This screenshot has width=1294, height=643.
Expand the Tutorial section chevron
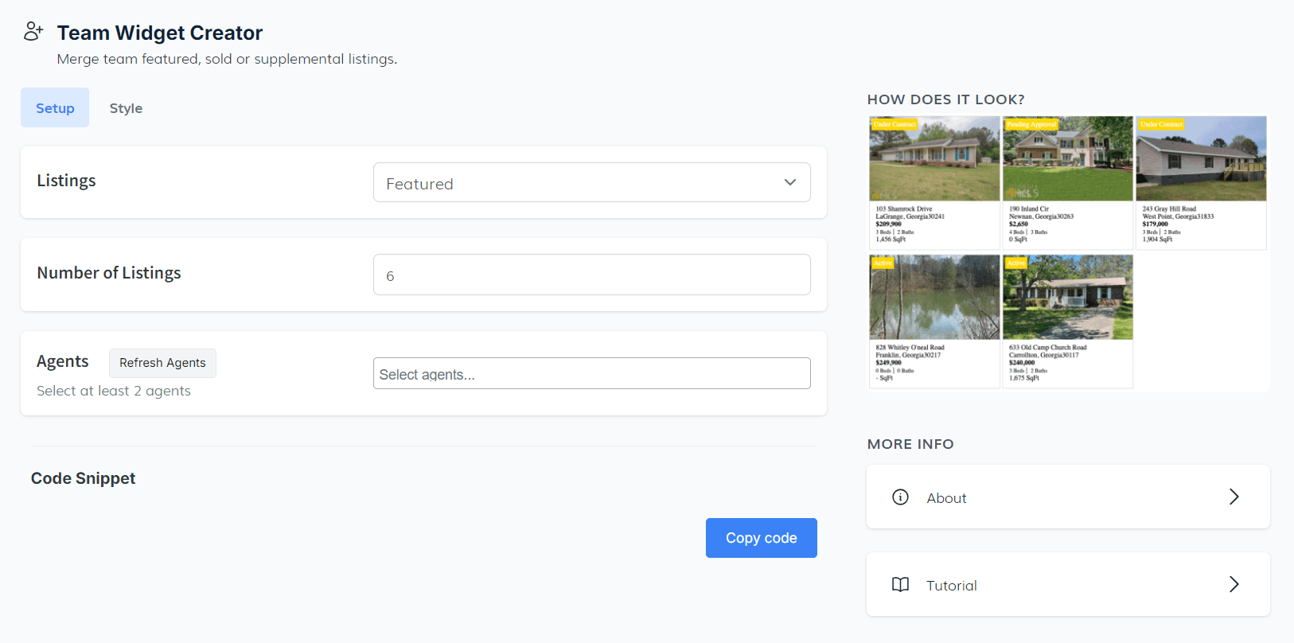pyautogui.click(x=1234, y=584)
